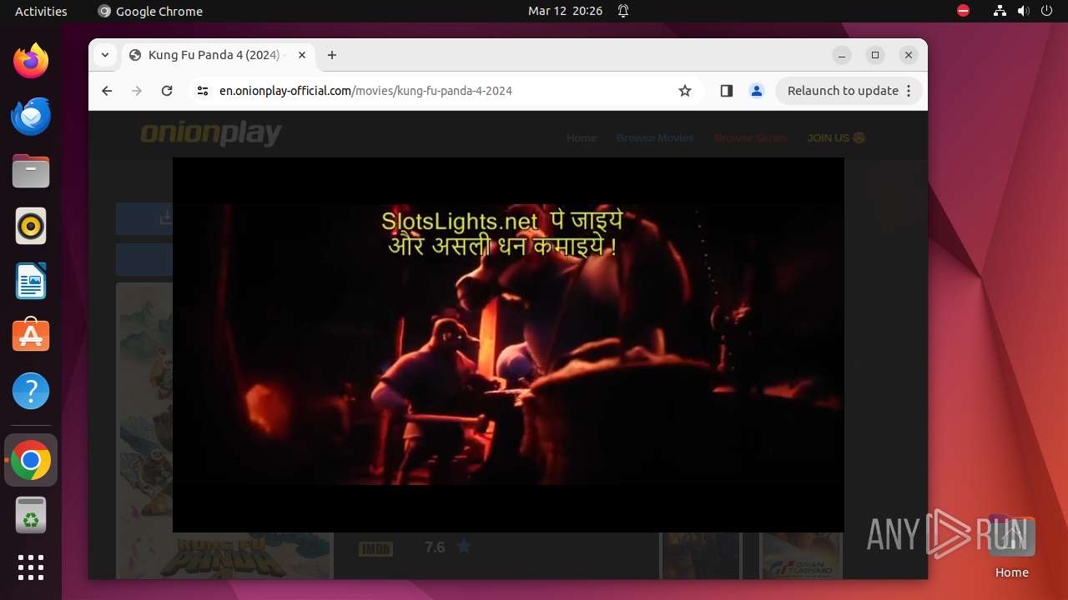Image resolution: width=1068 pixels, height=600 pixels.
Task: Bookmark this page with star icon
Action: click(685, 91)
